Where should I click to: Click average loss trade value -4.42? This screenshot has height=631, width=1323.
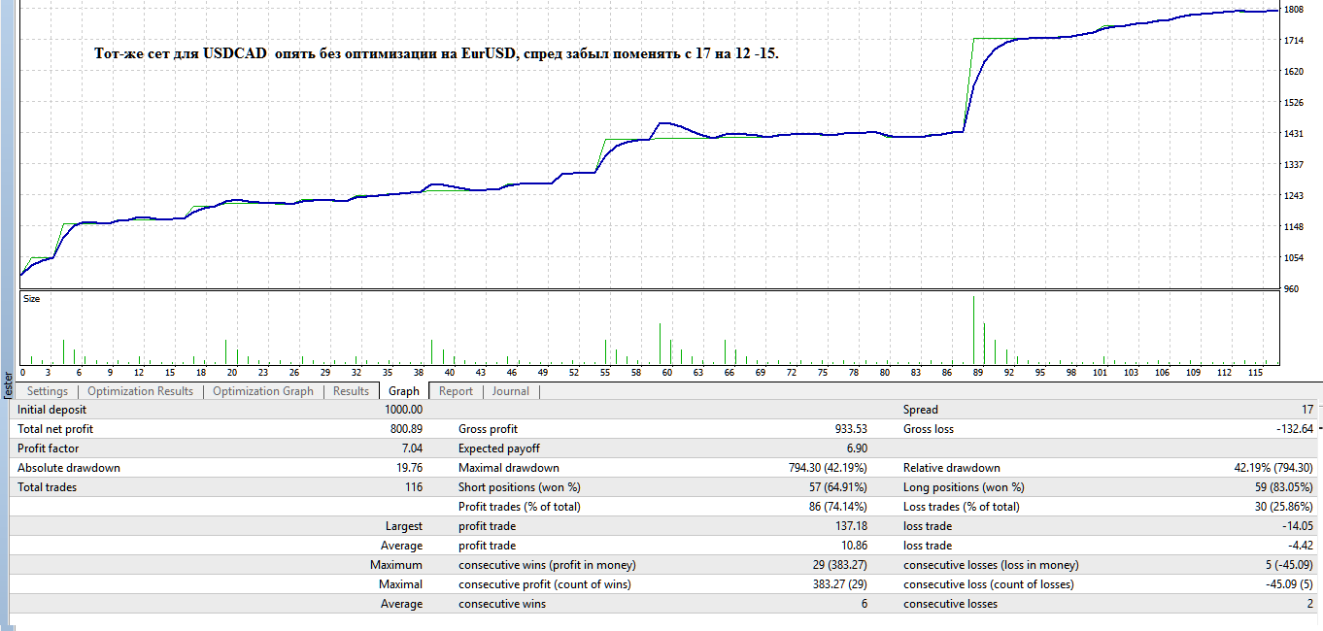pos(1300,546)
